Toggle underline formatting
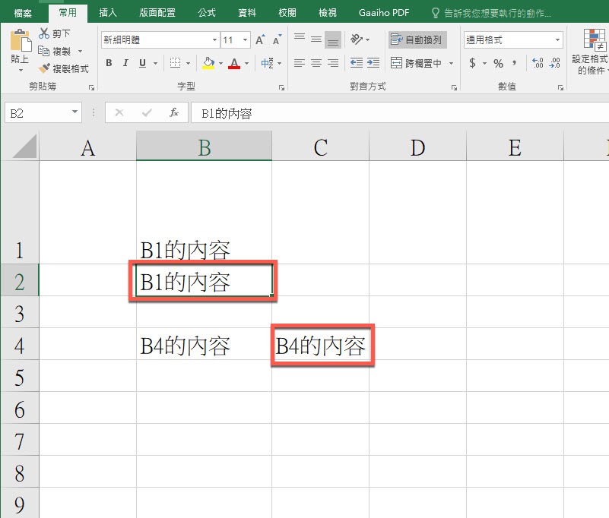609x518 pixels. [142, 63]
